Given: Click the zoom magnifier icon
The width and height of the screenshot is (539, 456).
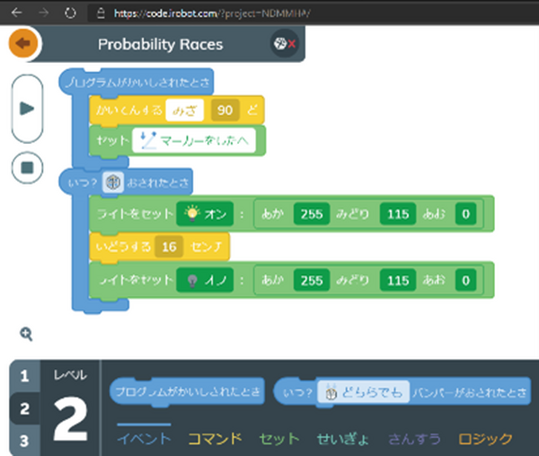Looking at the screenshot, I should [x=26, y=334].
